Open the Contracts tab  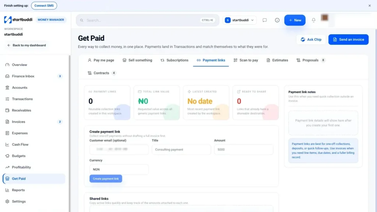pos(102,73)
